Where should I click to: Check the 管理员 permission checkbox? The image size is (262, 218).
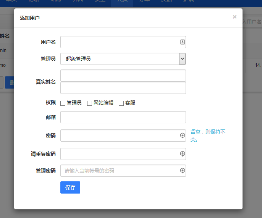point(63,103)
